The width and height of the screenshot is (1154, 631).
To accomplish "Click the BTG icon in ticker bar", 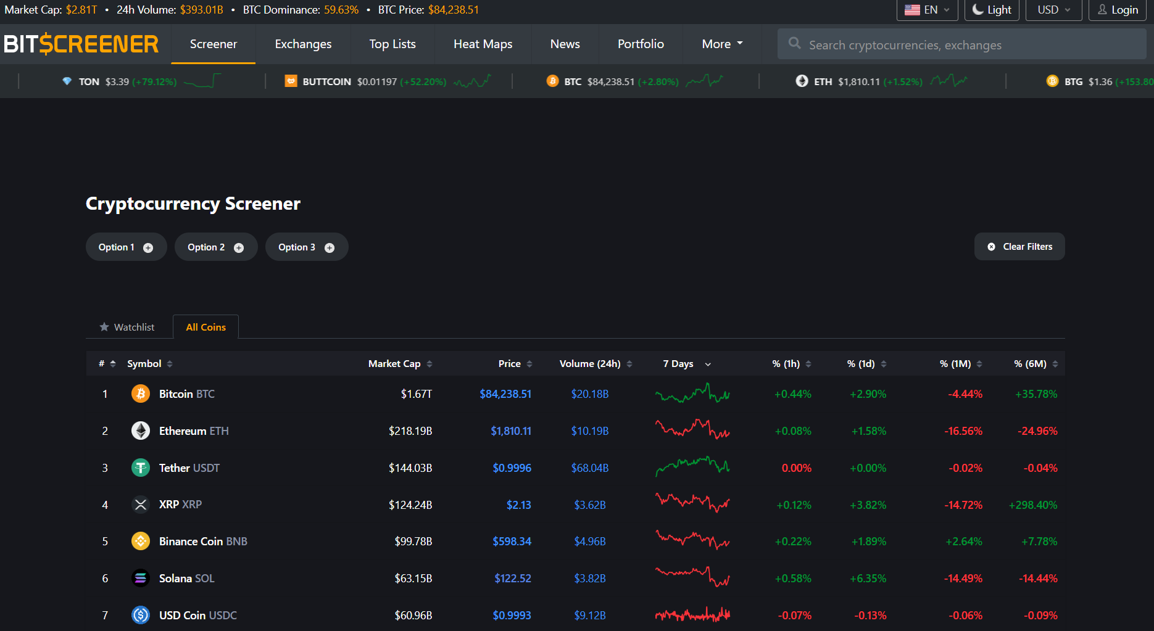I will 1052,81.
